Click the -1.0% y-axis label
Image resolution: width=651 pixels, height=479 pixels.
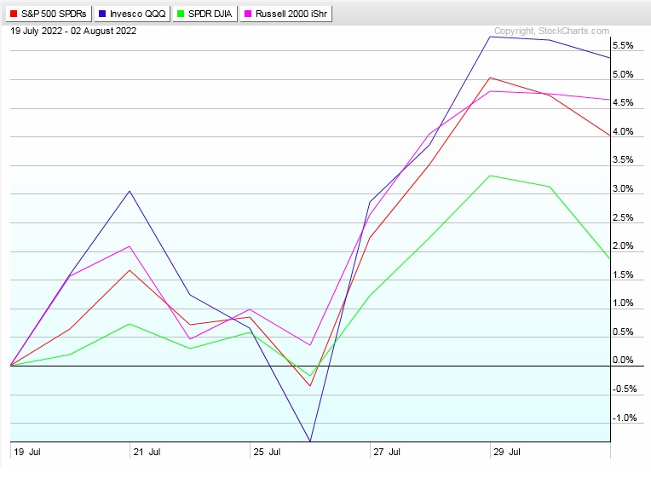625,418
